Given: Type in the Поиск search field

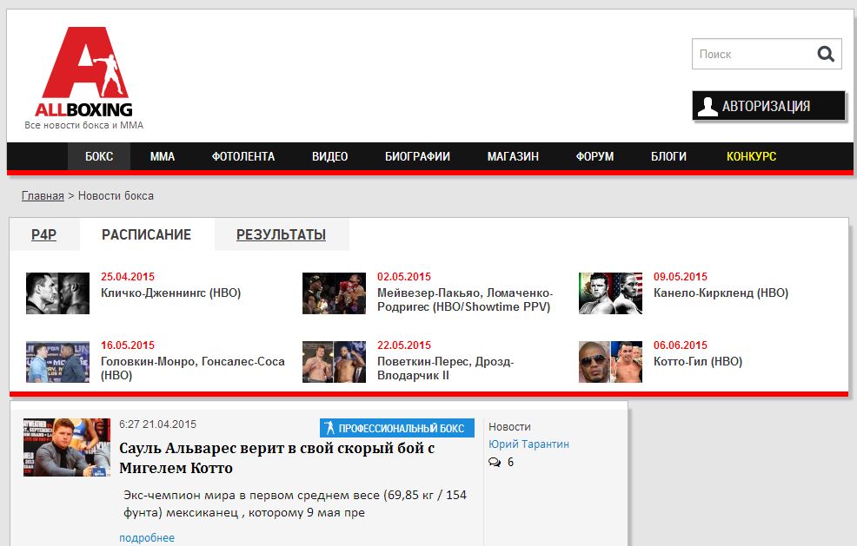Looking at the screenshot, I should click(x=751, y=54).
